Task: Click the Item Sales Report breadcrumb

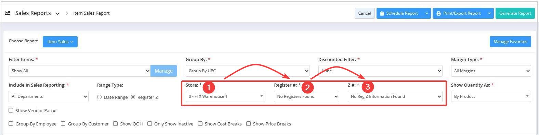Action: [91, 13]
